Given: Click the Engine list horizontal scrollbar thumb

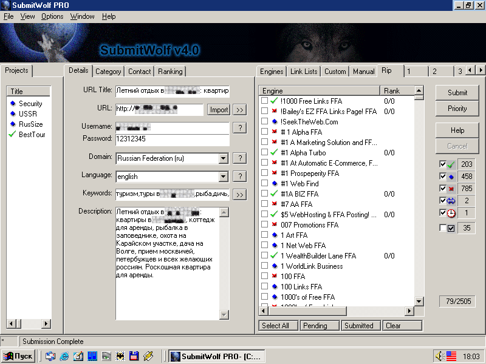Looking at the screenshot, I should click(x=307, y=311).
